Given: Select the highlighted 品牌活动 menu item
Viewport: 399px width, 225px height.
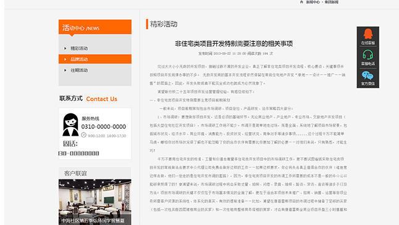Looking at the screenshot, I should click(x=95, y=59).
